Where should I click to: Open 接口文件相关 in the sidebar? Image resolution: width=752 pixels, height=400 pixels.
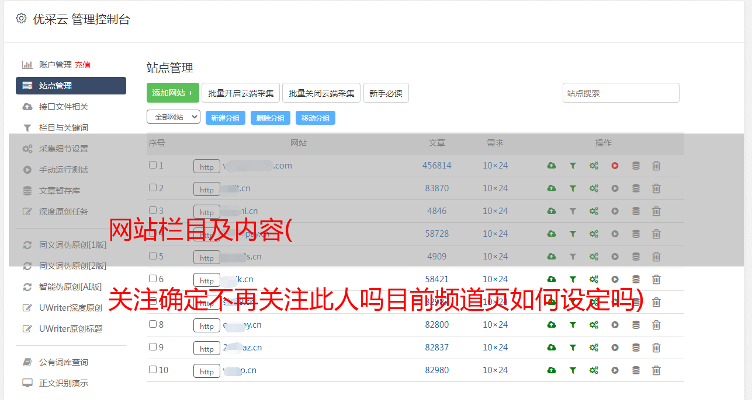63,107
